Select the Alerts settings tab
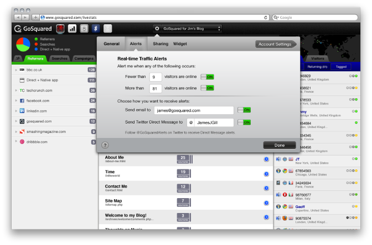The height and width of the screenshot is (245, 372). [136, 44]
